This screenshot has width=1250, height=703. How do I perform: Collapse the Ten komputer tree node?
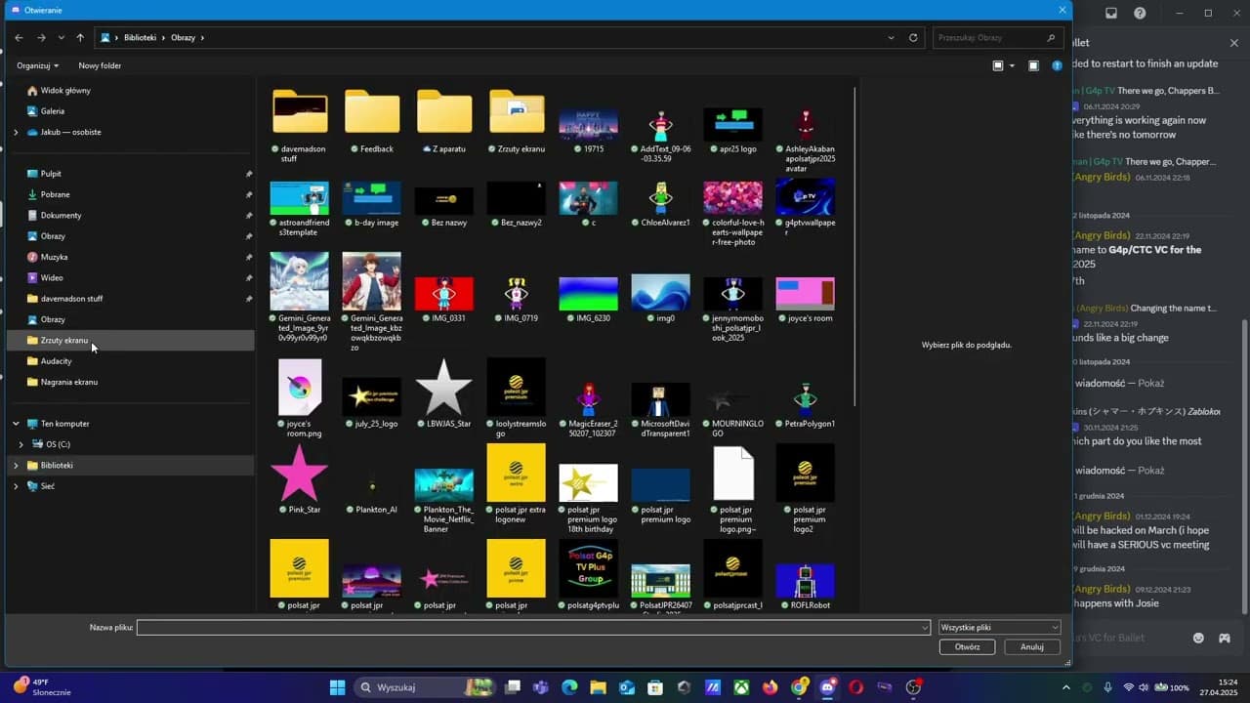point(16,424)
